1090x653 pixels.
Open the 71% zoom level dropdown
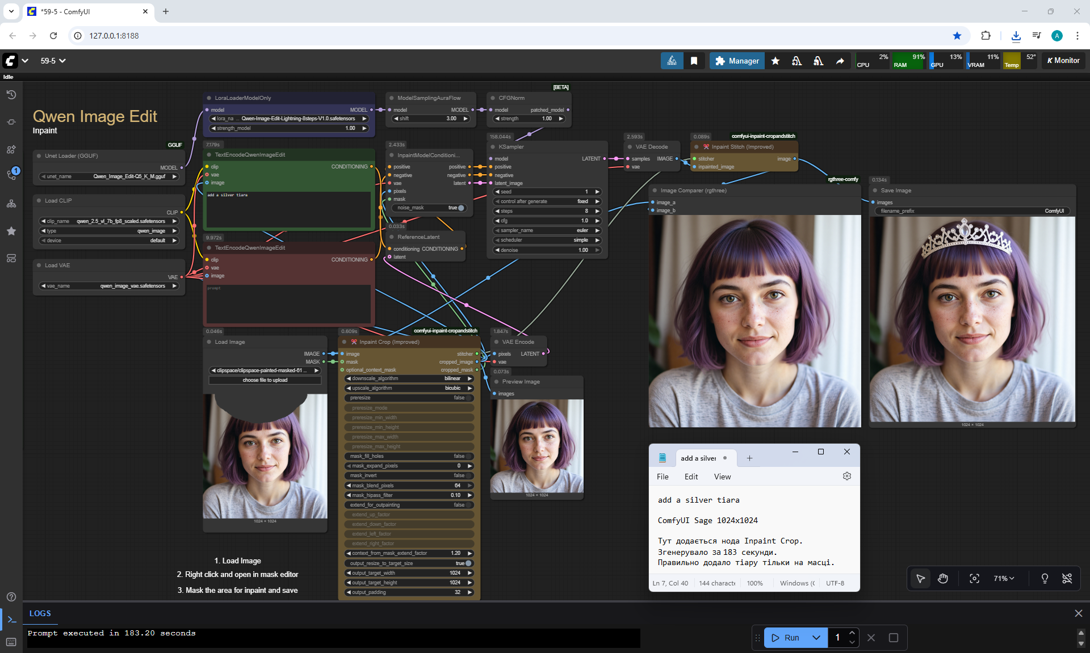tap(1003, 578)
